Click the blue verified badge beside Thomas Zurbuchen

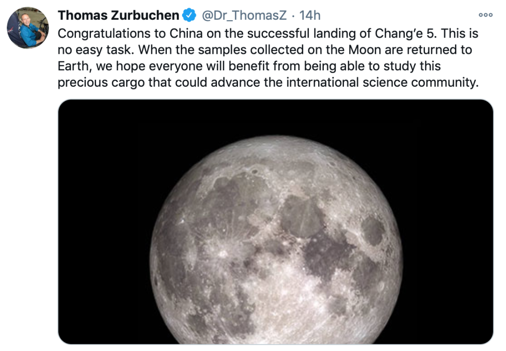click(x=189, y=15)
